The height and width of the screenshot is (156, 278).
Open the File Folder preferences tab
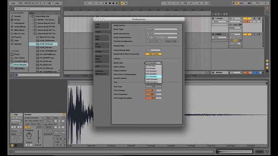click(102, 45)
